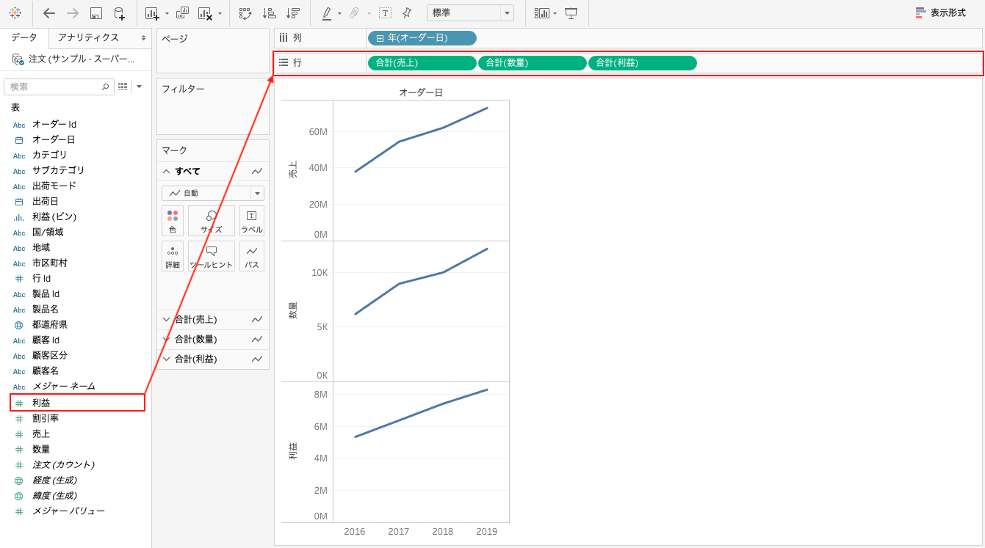Switch to the データ tab
Screen dimensions: 985x548
[x=24, y=37]
